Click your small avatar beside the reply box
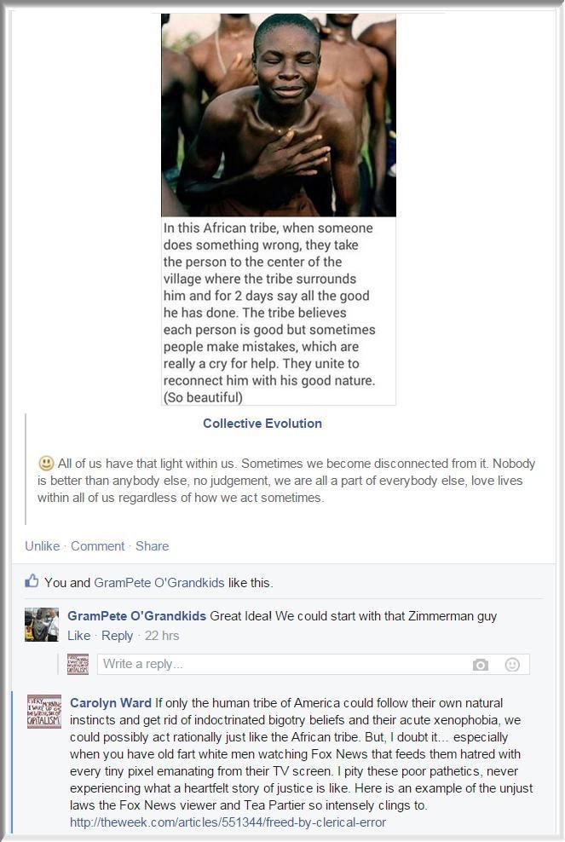Screen dimensions: 565x842 78,664
